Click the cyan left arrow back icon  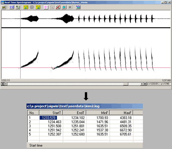[x=64, y=7]
